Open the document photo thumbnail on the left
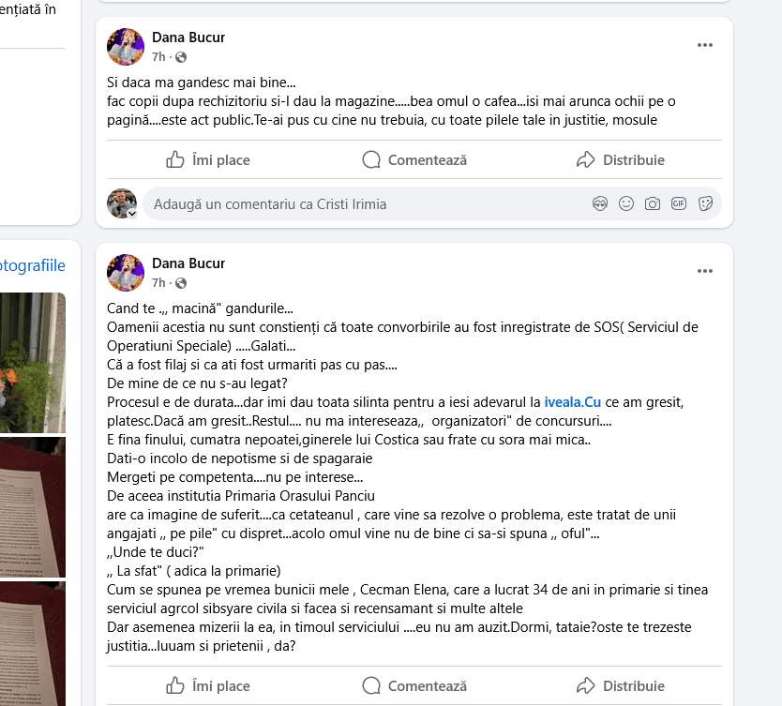The height and width of the screenshot is (706, 782). [x=33, y=506]
